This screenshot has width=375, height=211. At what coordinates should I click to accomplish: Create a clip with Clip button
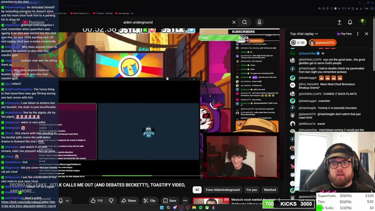point(149,201)
